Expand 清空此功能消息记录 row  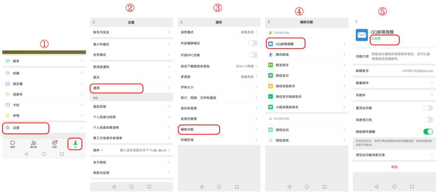coord(394,155)
